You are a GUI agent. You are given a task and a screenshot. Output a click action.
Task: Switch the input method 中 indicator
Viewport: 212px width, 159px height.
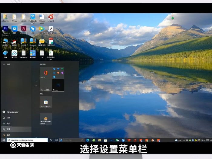pyautogui.click(x=211, y=140)
